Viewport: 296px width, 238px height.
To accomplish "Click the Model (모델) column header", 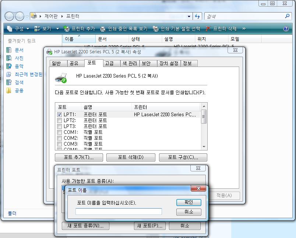I will click(x=245, y=39).
